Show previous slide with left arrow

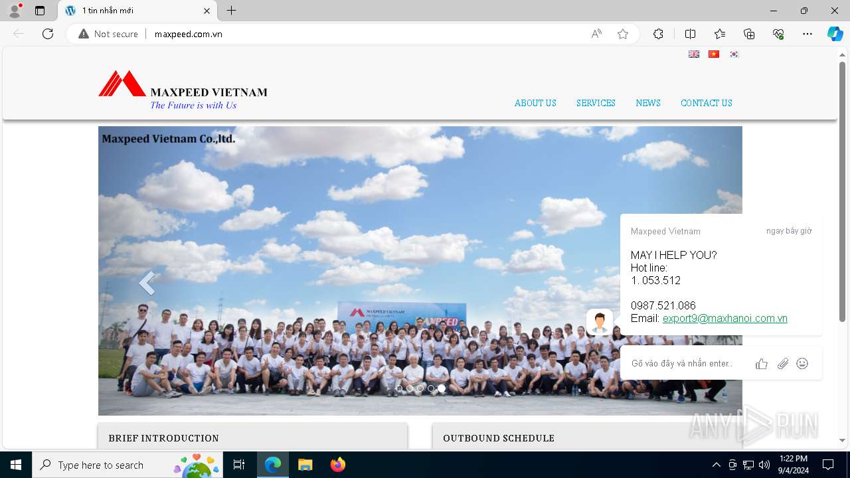tap(147, 283)
